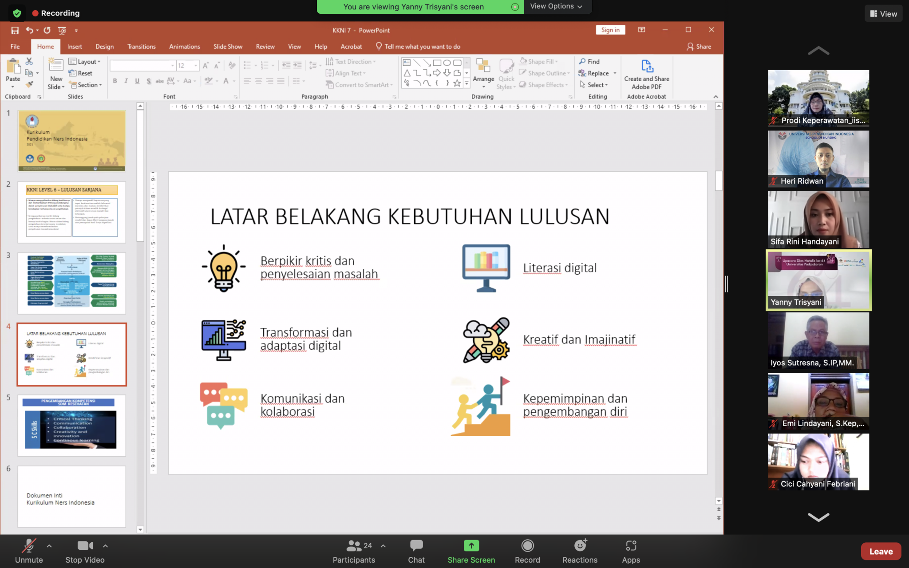Image resolution: width=909 pixels, height=568 pixels.
Task: Expand the Section dropdown
Action: 86,85
